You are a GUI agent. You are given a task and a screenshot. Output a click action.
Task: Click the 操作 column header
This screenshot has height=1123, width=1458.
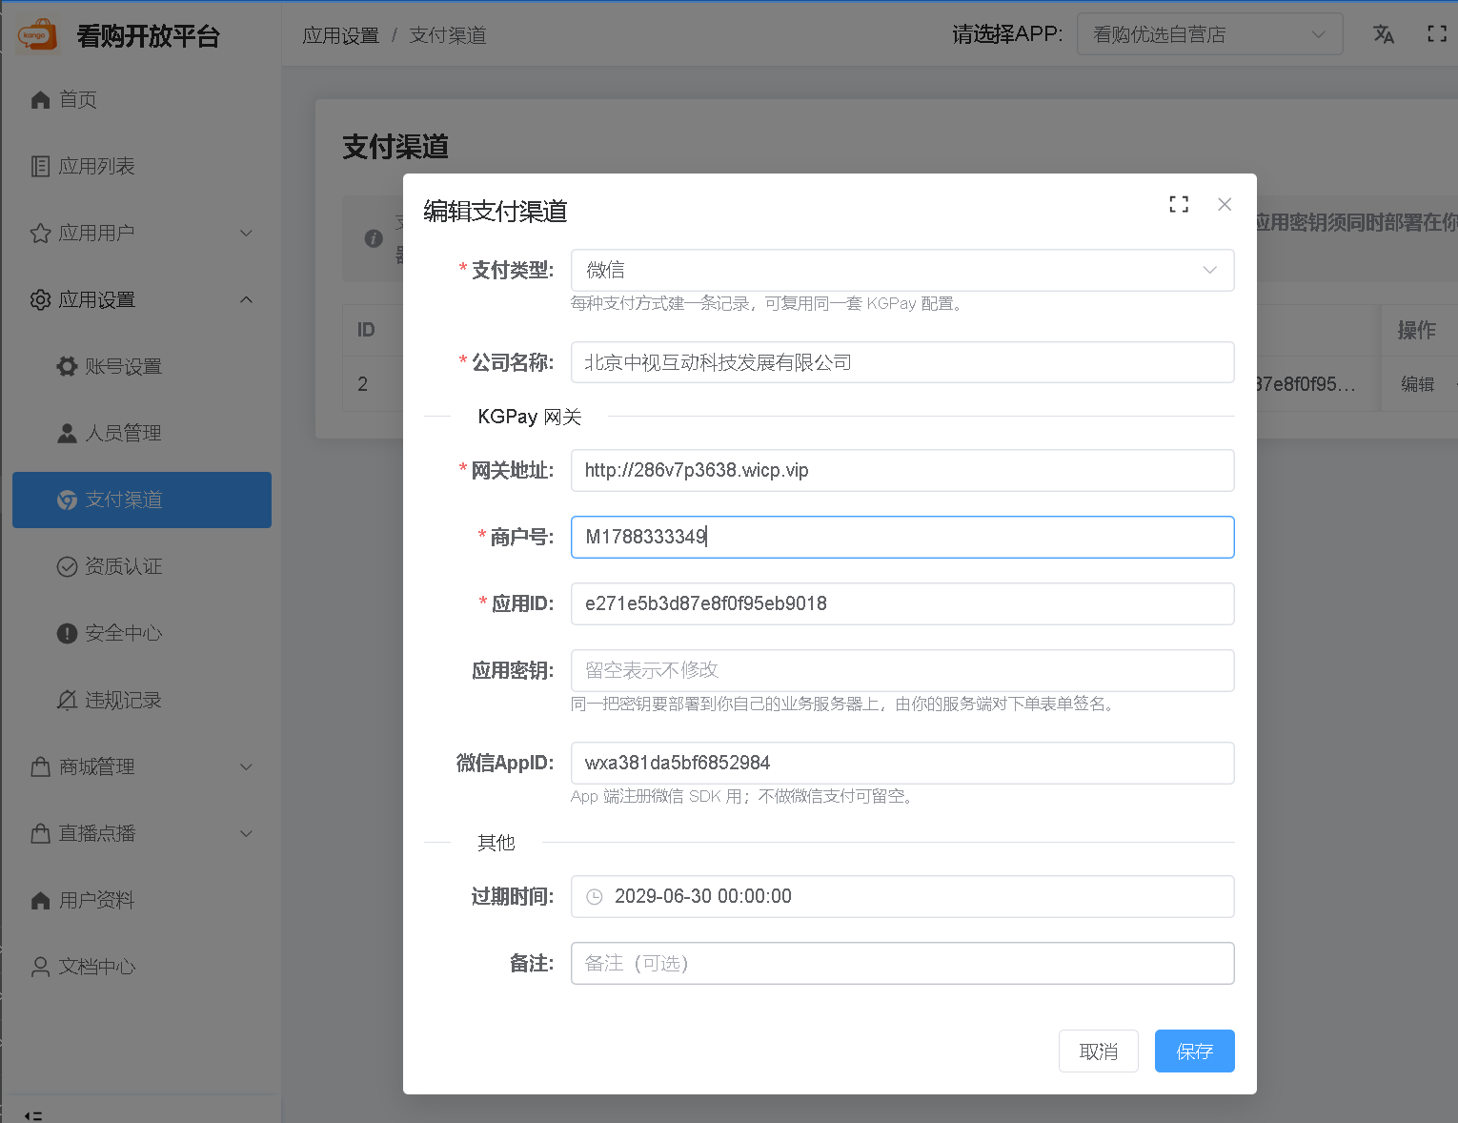(1416, 330)
